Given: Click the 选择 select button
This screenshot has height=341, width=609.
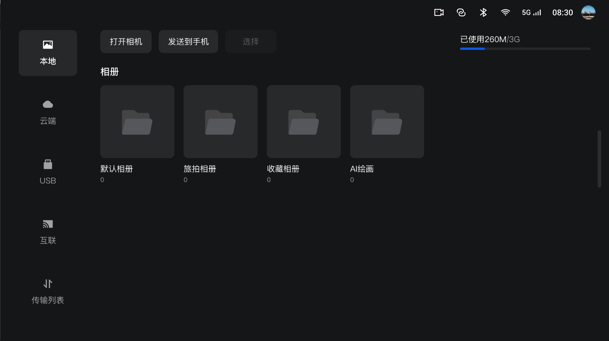Looking at the screenshot, I should (251, 41).
